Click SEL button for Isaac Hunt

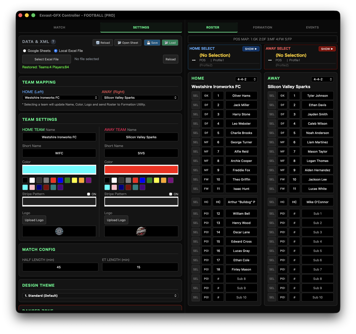tap(196, 189)
